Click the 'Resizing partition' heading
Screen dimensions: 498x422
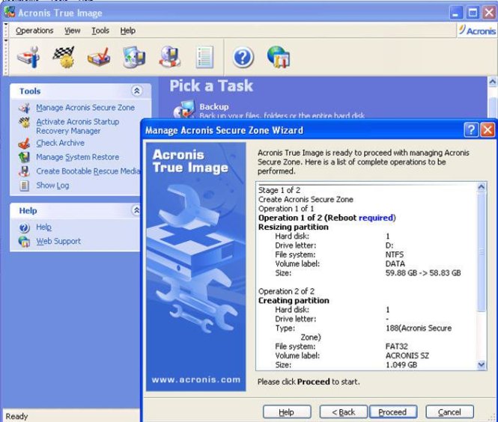294,227
